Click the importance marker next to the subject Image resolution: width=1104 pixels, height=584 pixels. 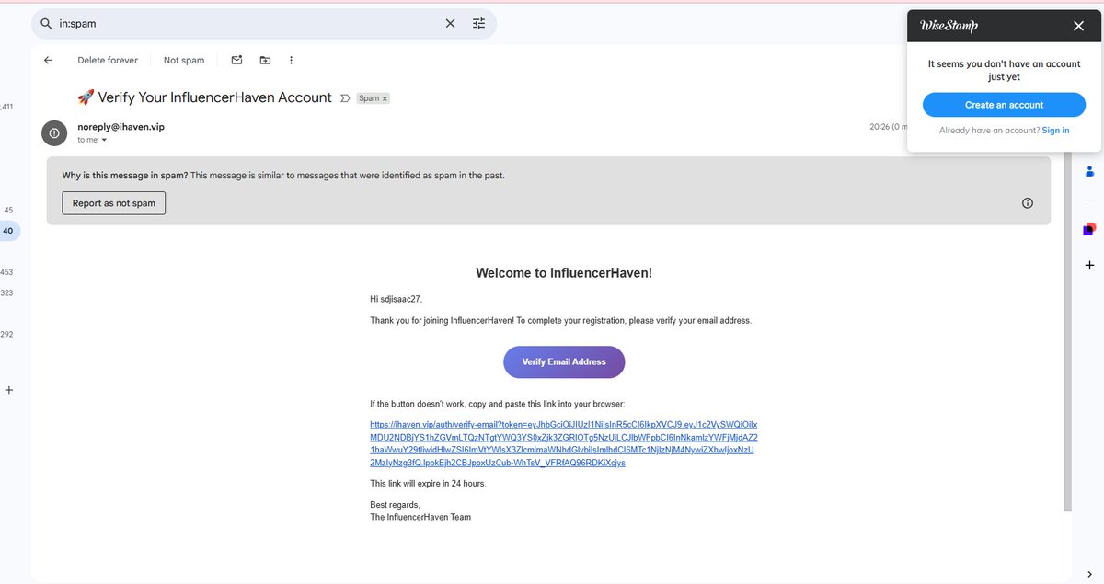coord(345,97)
